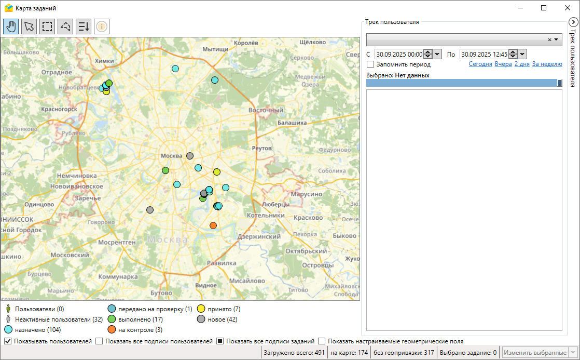Screen dimensions: 580x360
Task: Select the arrow pointer tool
Action: [29, 26]
